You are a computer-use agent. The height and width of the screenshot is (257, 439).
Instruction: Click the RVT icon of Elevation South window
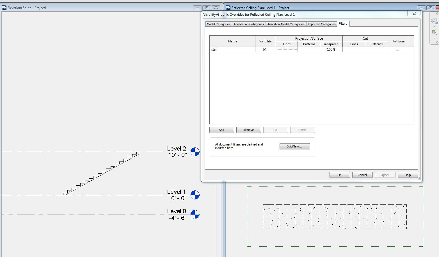4,8
